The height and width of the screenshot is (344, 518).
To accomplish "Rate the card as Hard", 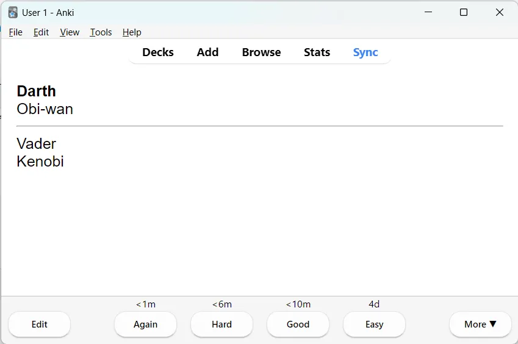I will pyautogui.click(x=221, y=324).
